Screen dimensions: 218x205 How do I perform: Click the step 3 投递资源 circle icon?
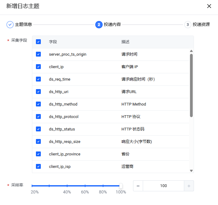[188, 25]
